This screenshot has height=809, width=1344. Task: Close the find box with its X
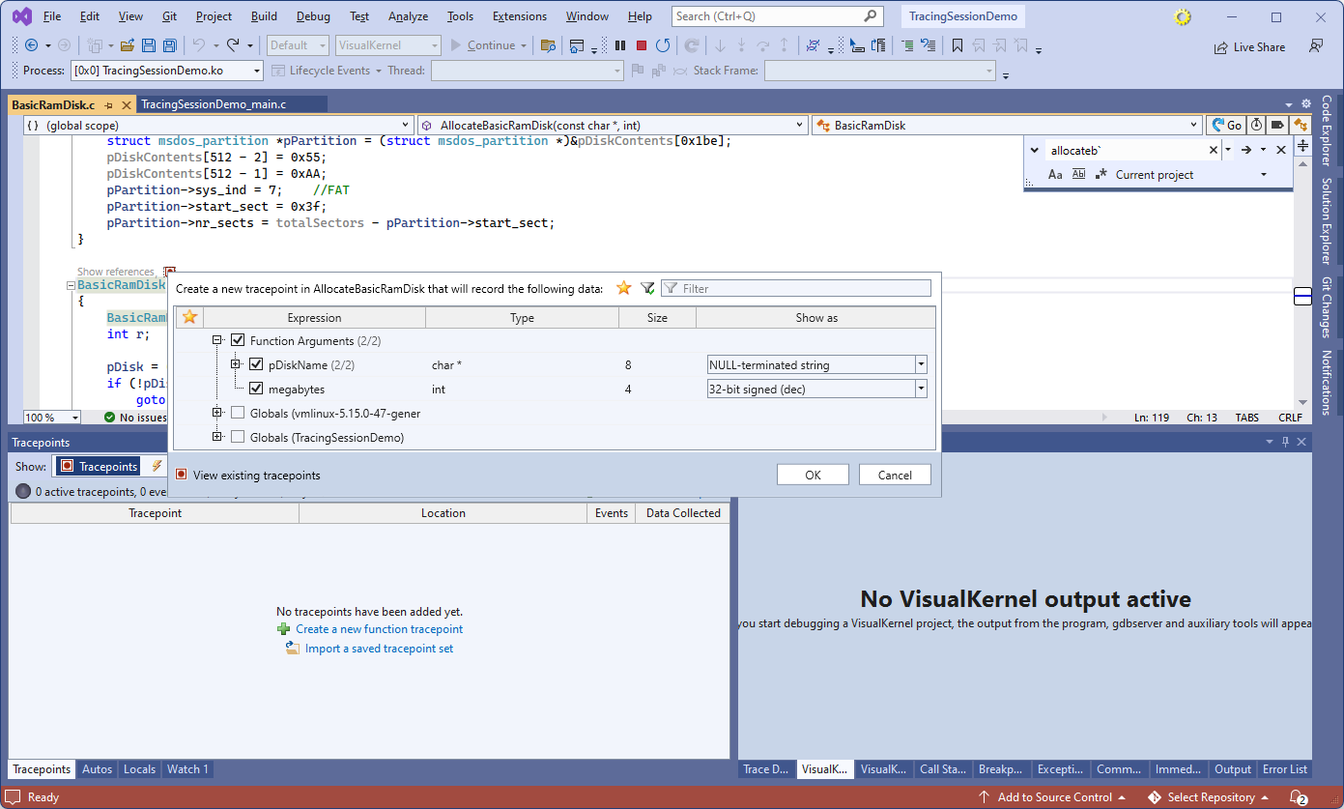click(x=1281, y=150)
